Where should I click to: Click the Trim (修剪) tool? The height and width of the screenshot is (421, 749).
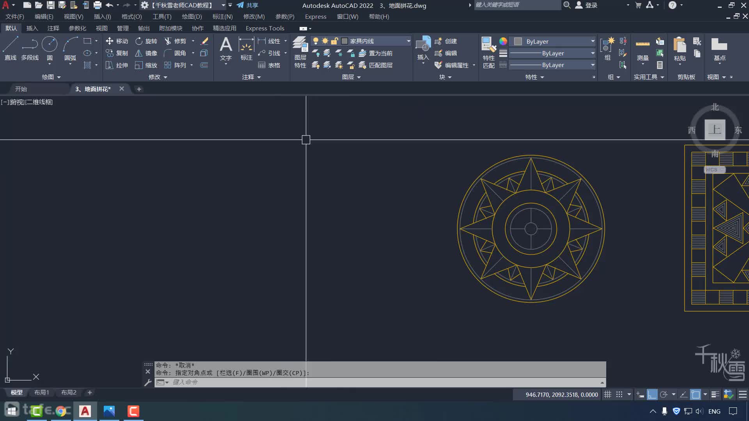pyautogui.click(x=175, y=41)
